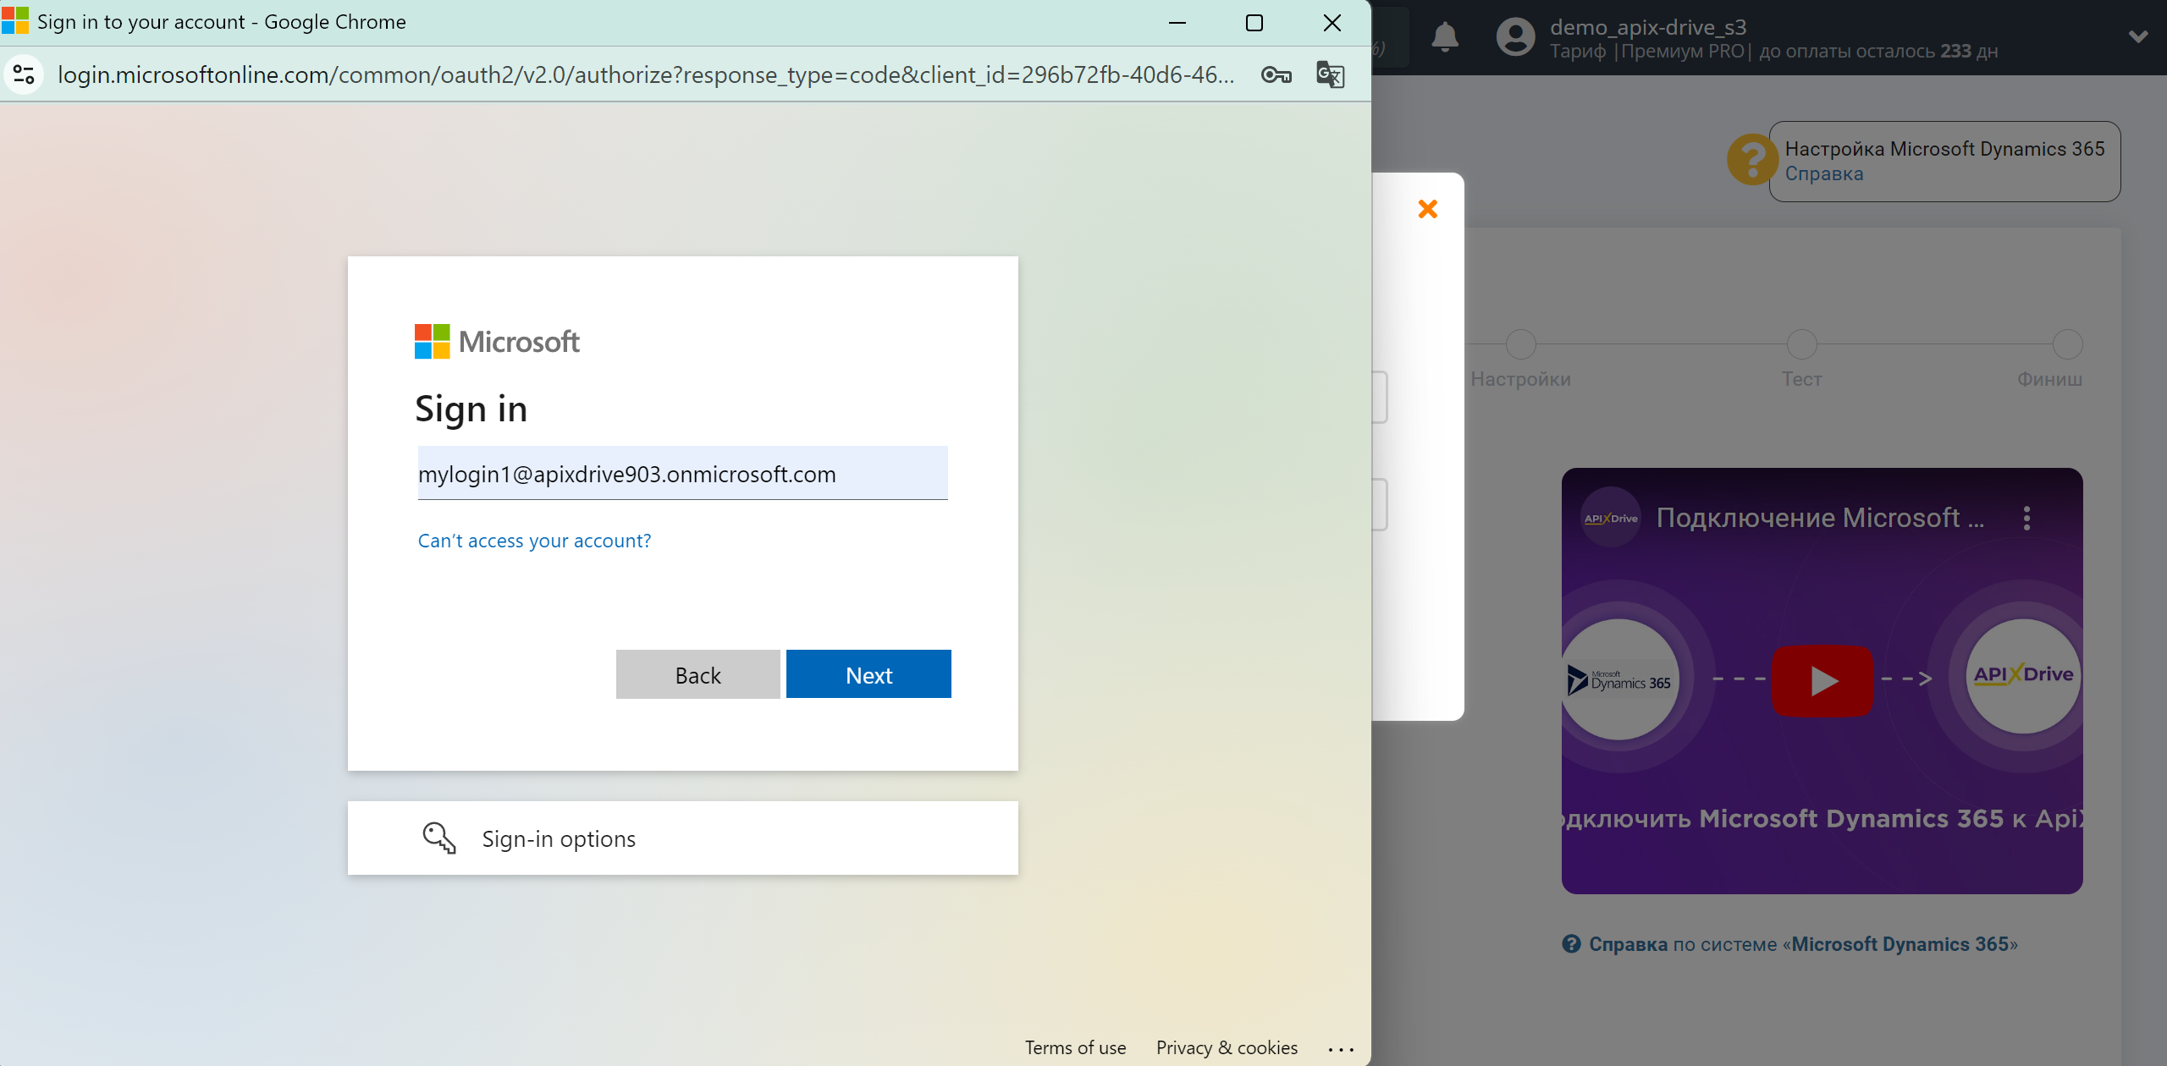Maximize the Chrome sign-in window
The image size is (2167, 1066).
pos(1254,23)
